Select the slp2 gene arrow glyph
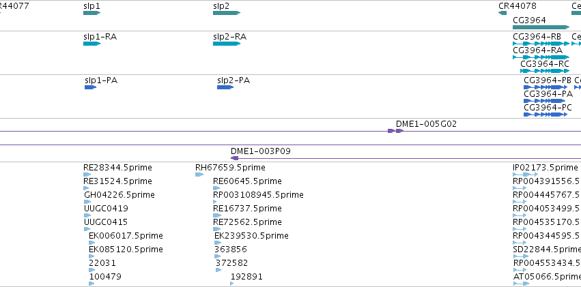581x287 pixels. 227,13
